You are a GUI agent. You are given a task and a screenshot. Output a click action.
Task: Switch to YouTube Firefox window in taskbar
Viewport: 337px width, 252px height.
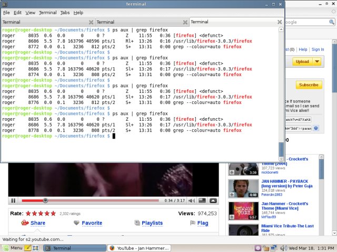coord(139,248)
